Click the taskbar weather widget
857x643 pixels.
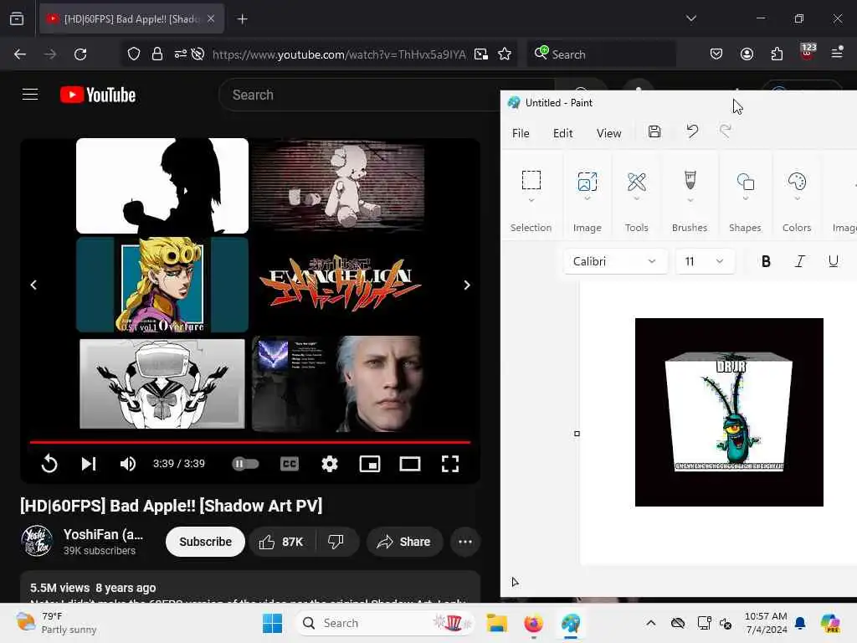pos(56,623)
